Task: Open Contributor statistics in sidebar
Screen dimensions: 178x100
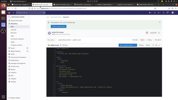Action: (17, 39)
